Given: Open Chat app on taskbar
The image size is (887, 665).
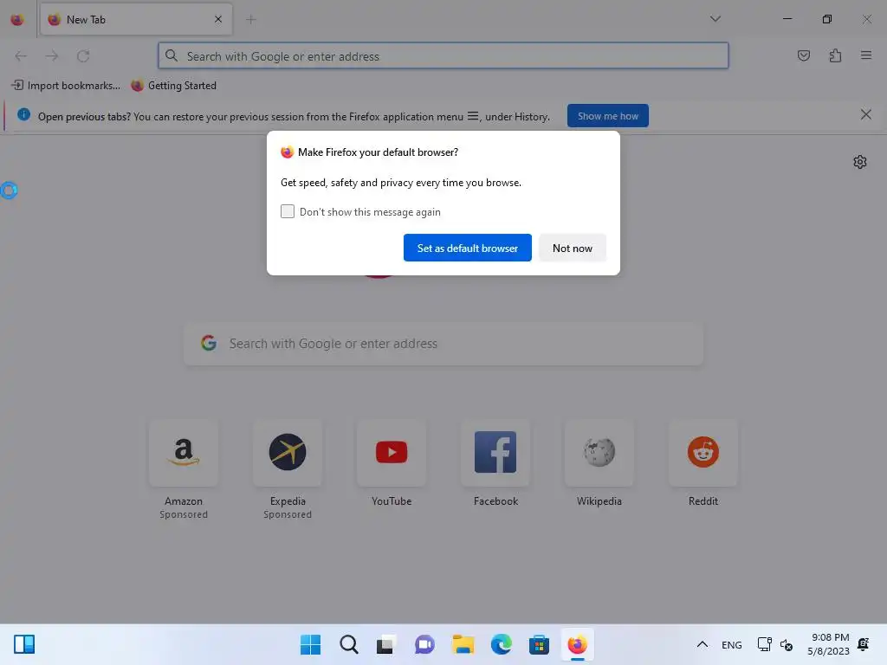Looking at the screenshot, I should pos(424,644).
